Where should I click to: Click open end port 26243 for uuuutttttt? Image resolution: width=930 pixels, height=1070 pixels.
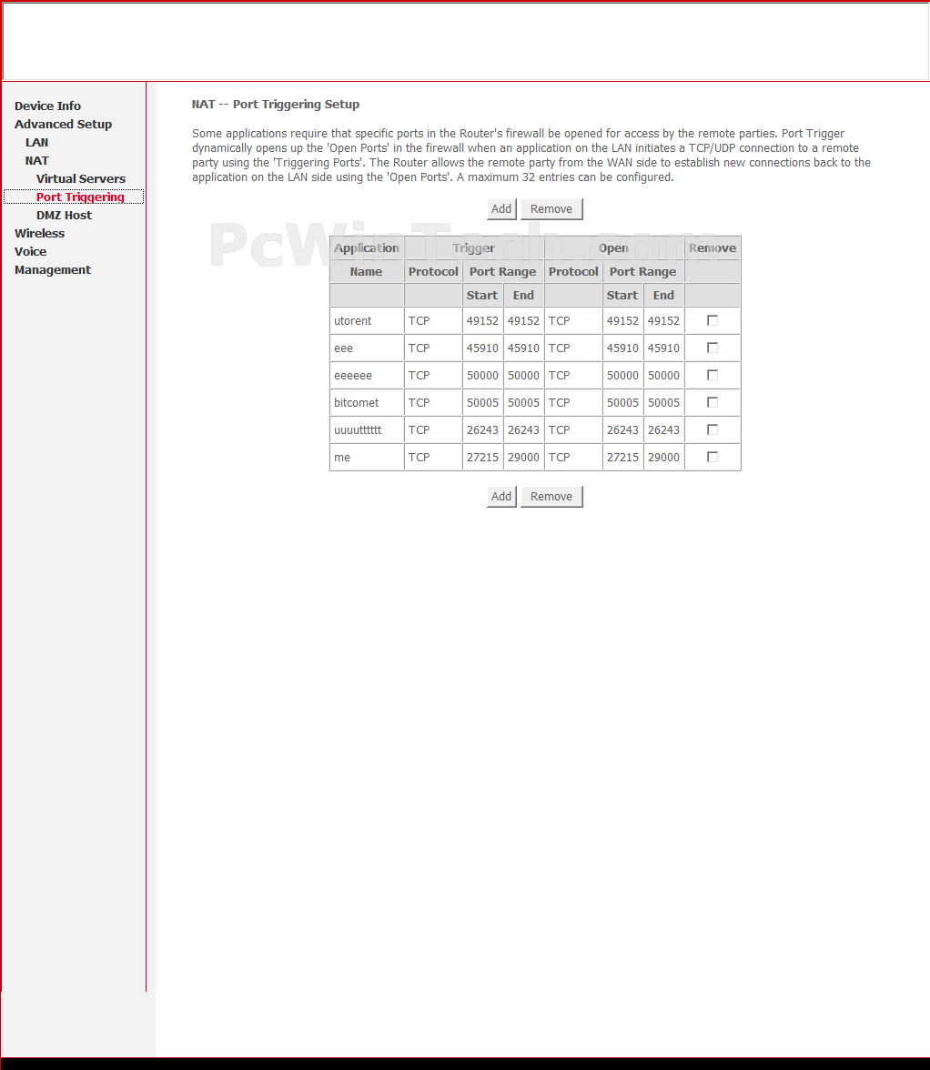663,429
